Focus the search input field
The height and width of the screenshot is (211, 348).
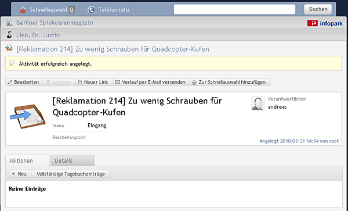click(x=234, y=9)
